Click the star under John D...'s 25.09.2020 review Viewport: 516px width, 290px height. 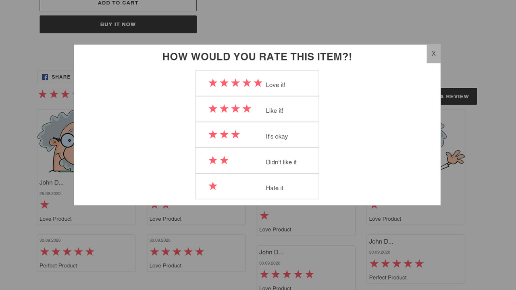pyautogui.click(x=44, y=205)
